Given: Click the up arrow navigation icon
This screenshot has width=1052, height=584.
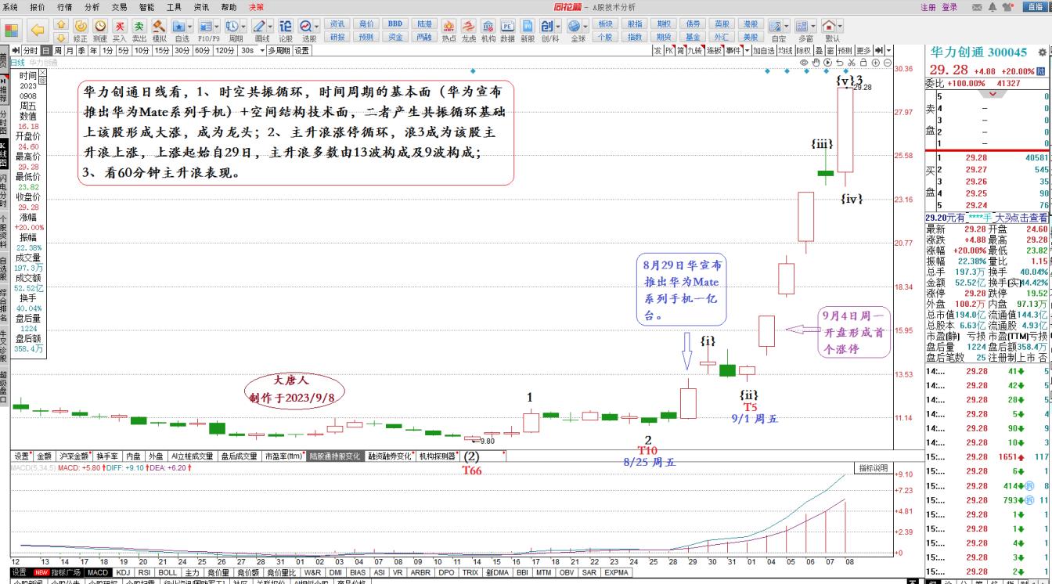Looking at the screenshot, I should point(61,24).
